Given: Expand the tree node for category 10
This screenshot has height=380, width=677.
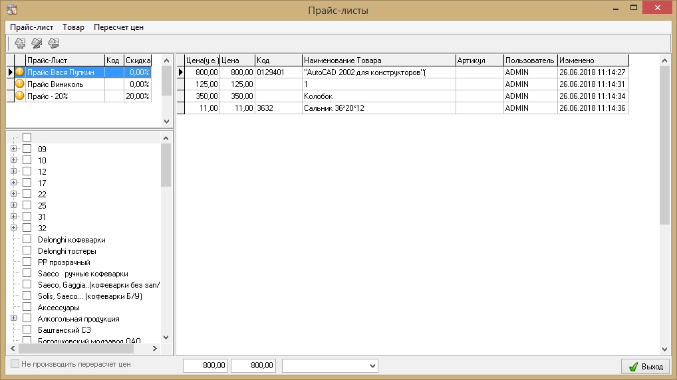Looking at the screenshot, I should tap(13, 160).
